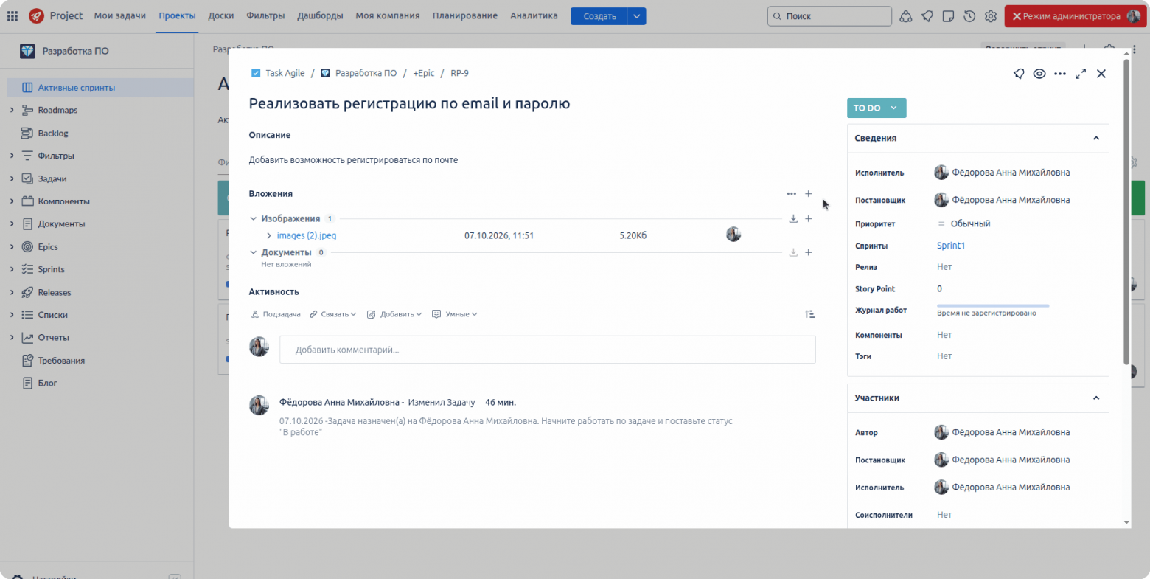The height and width of the screenshot is (579, 1150).
Task: Focus the Добавить комментарий field
Action: pos(548,350)
